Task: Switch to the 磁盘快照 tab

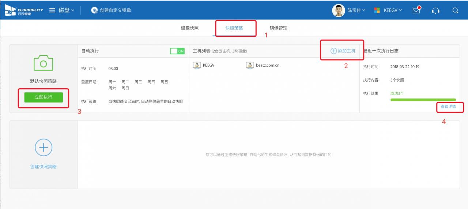Action: coord(190,28)
